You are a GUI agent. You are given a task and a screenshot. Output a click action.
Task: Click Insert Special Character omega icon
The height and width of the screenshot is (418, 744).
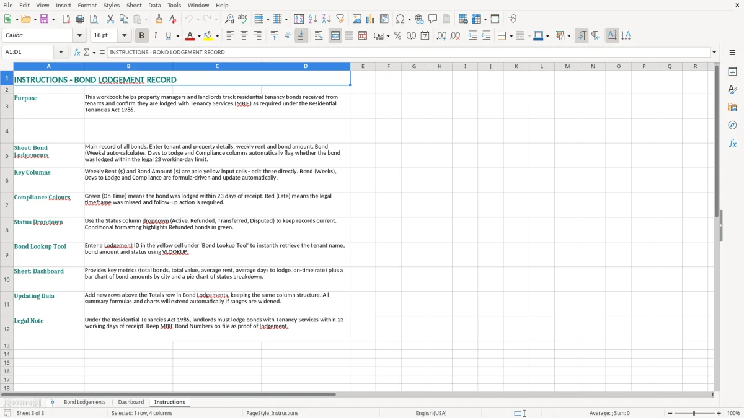[401, 19]
